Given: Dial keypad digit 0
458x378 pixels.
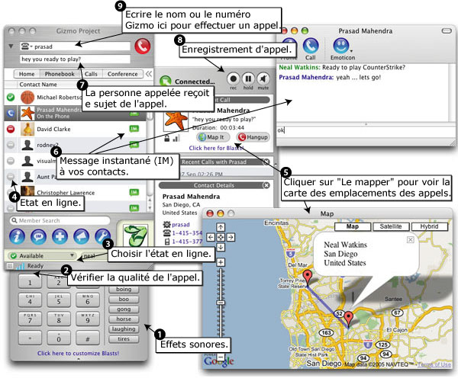Looking at the screenshot, I should point(59,338).
